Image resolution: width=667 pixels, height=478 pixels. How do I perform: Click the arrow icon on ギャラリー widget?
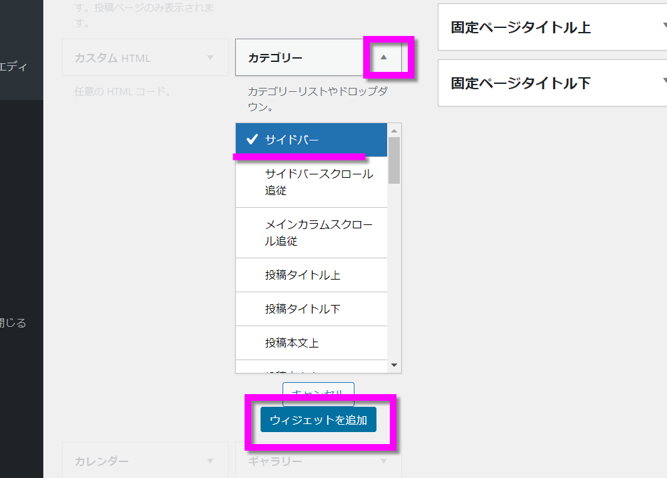[x=383, y=461]
